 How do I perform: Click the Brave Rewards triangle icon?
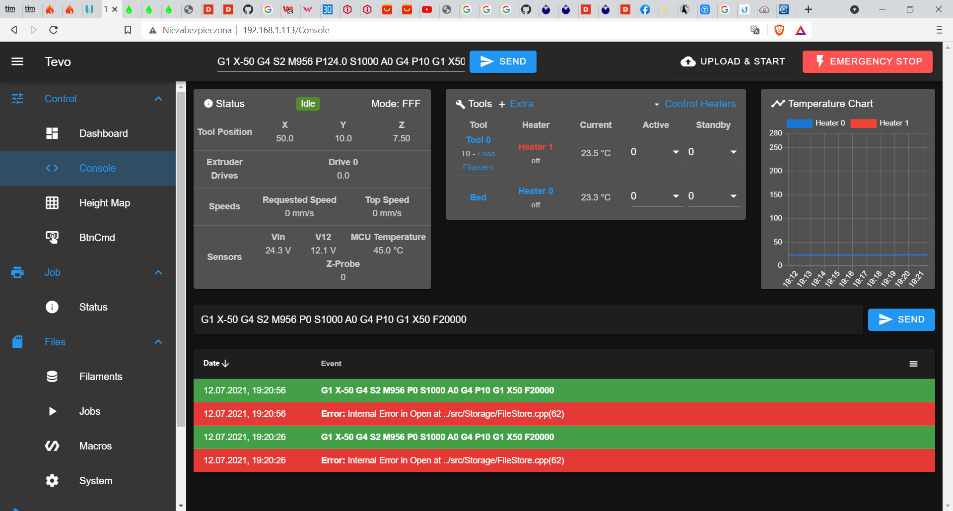tap(801, 30)
